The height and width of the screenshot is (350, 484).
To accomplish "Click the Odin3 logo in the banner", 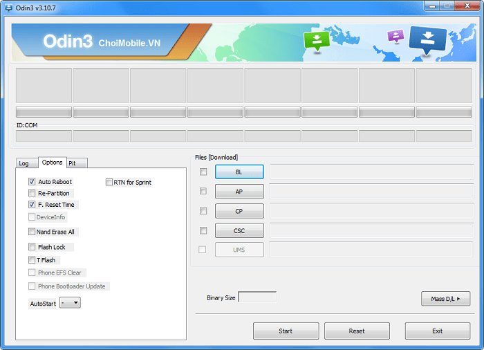I will click(67, 42).
